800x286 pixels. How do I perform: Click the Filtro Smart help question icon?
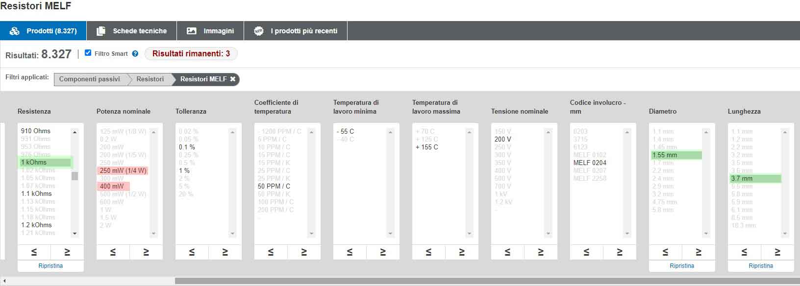135,54
